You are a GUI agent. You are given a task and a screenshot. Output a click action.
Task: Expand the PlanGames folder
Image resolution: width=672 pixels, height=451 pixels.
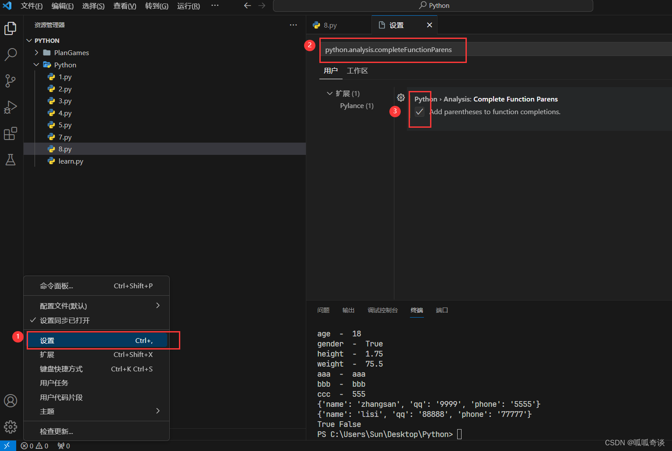pos(71,52)
